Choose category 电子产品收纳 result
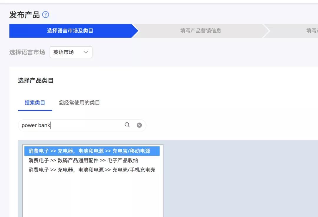The width and height of the screenshot is (318, 217). 92,160
